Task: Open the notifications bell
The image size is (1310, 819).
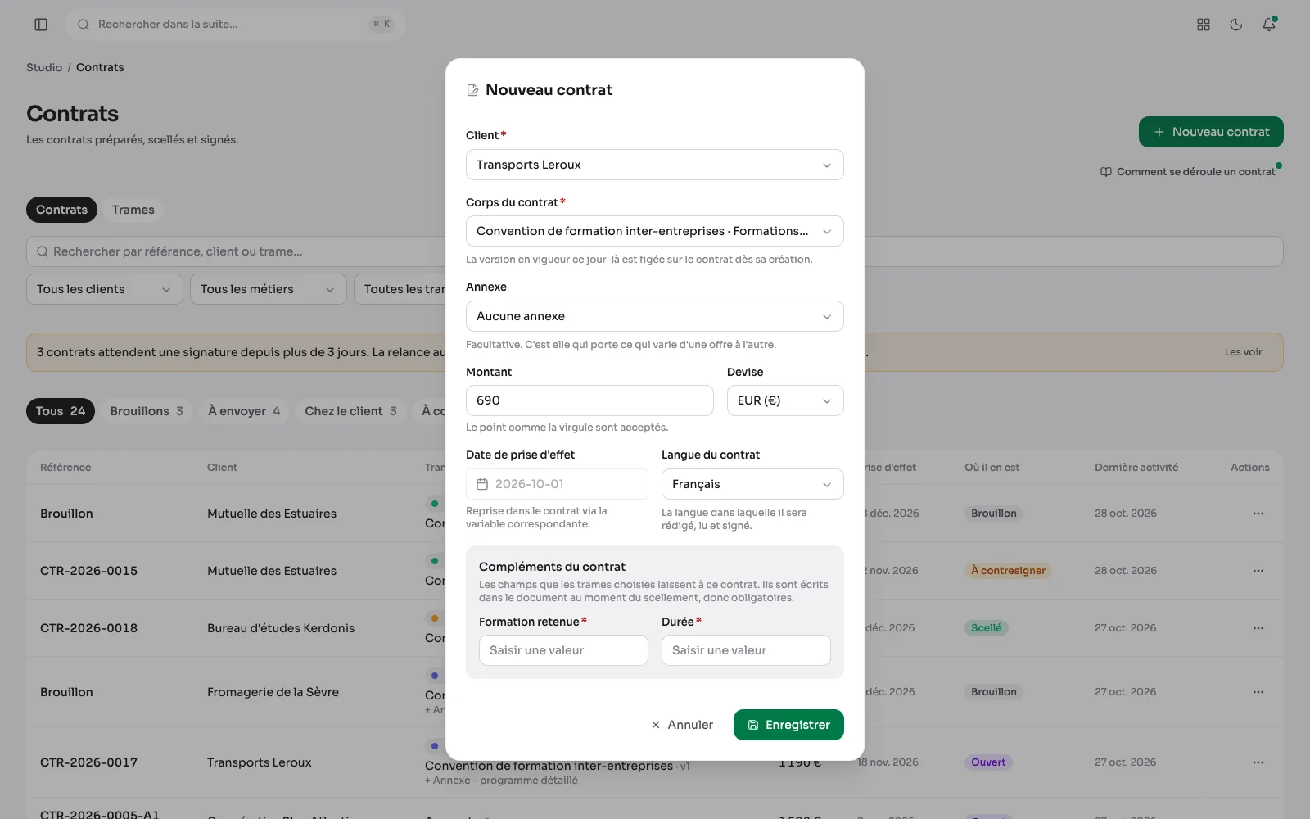Action: pos(1269,25)
